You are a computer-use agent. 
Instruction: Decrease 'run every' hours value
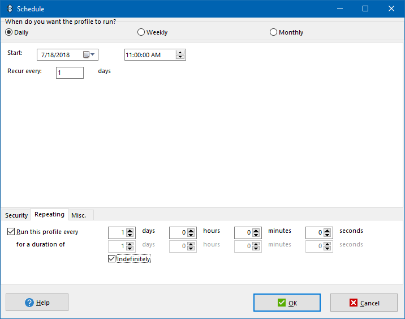coord(191,235)
